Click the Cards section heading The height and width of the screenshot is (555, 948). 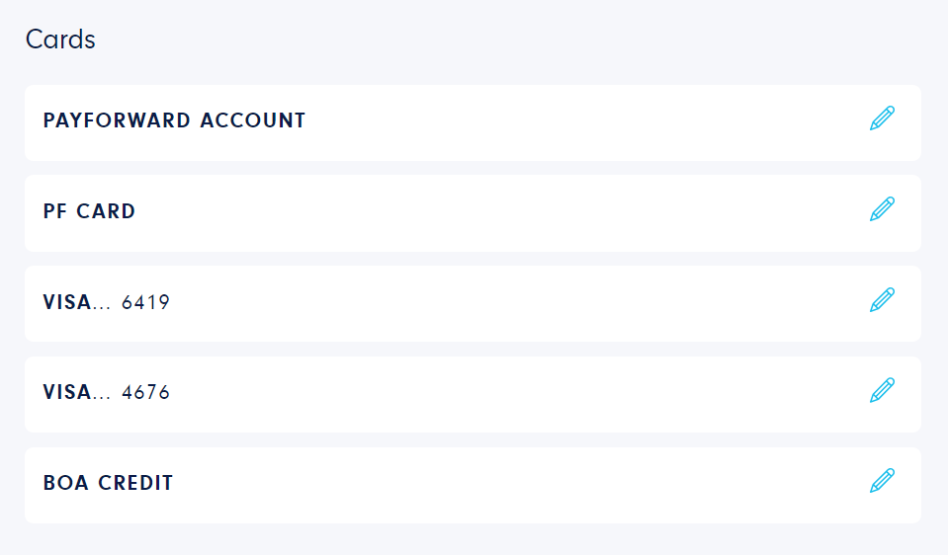(60, 40)
